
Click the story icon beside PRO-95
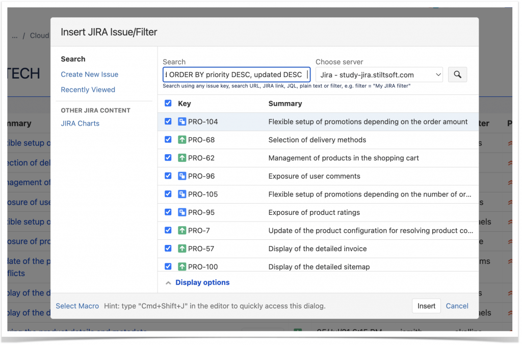coord(182,212)
